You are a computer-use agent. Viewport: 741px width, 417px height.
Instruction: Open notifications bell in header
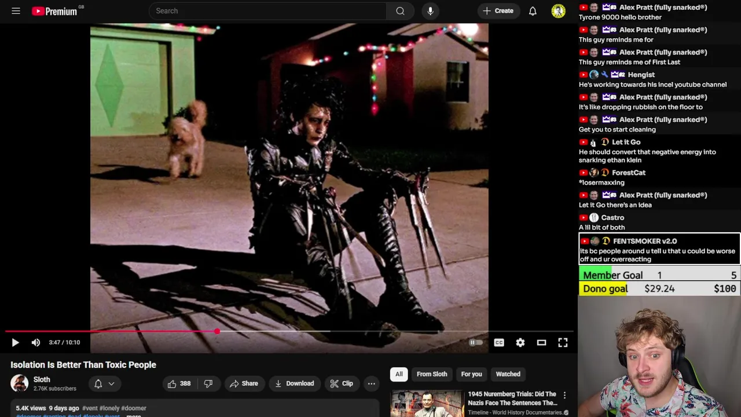pos(533,11)
